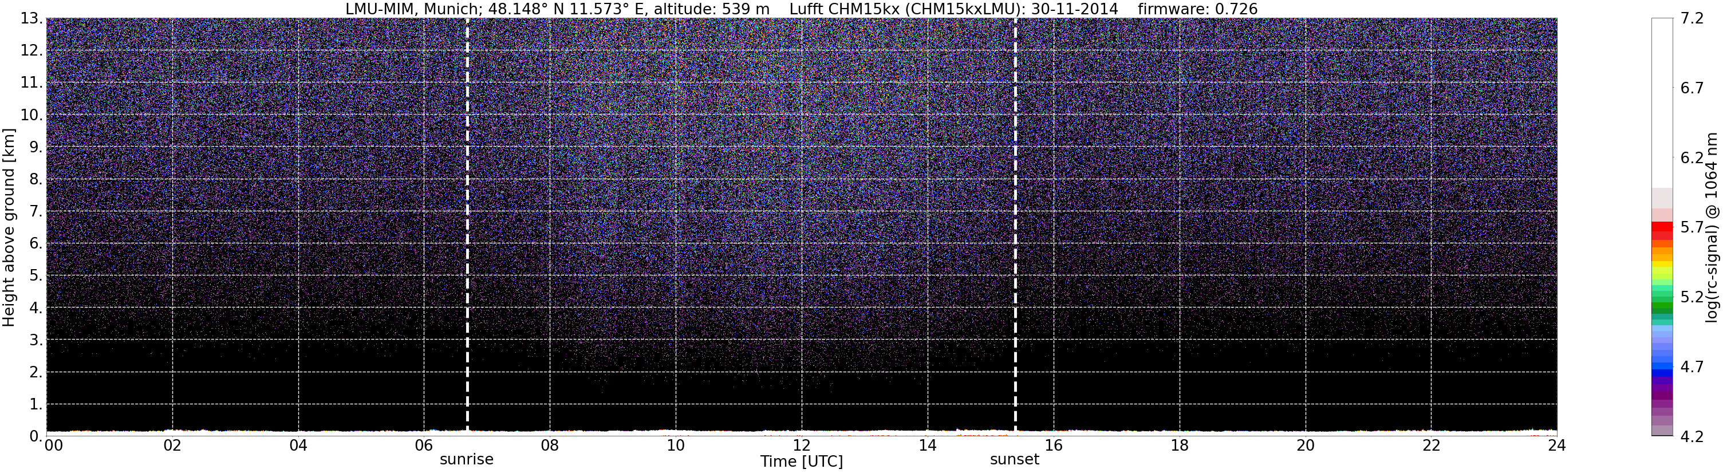
Task: Click the 'Height above ground [km]' axis label
Action: [x=9, y=227]
